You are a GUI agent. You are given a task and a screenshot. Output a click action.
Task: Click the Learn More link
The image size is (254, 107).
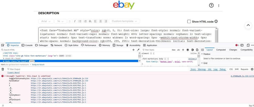pyautogui.click(x=14, y=72)
